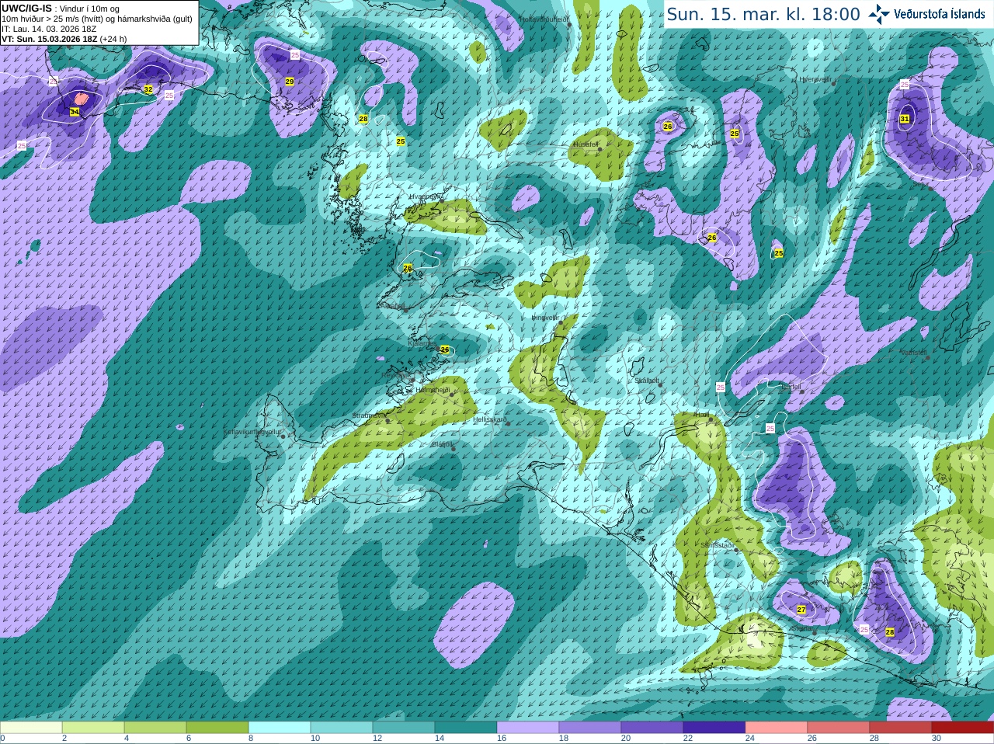This screenshot has width=994, height=744.
Task: Click the 'IT: Lau. 14. 03. 2026 18Z' line
Action: [49, 29]
